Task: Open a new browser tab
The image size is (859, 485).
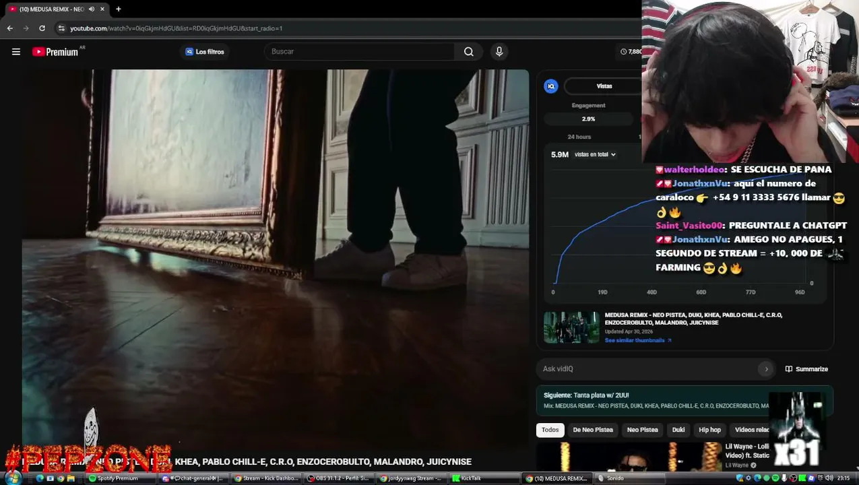Action: point(119,9)
